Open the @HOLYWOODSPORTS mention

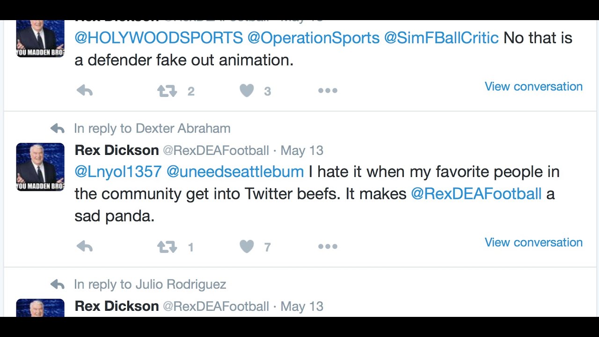coord(159,38)
